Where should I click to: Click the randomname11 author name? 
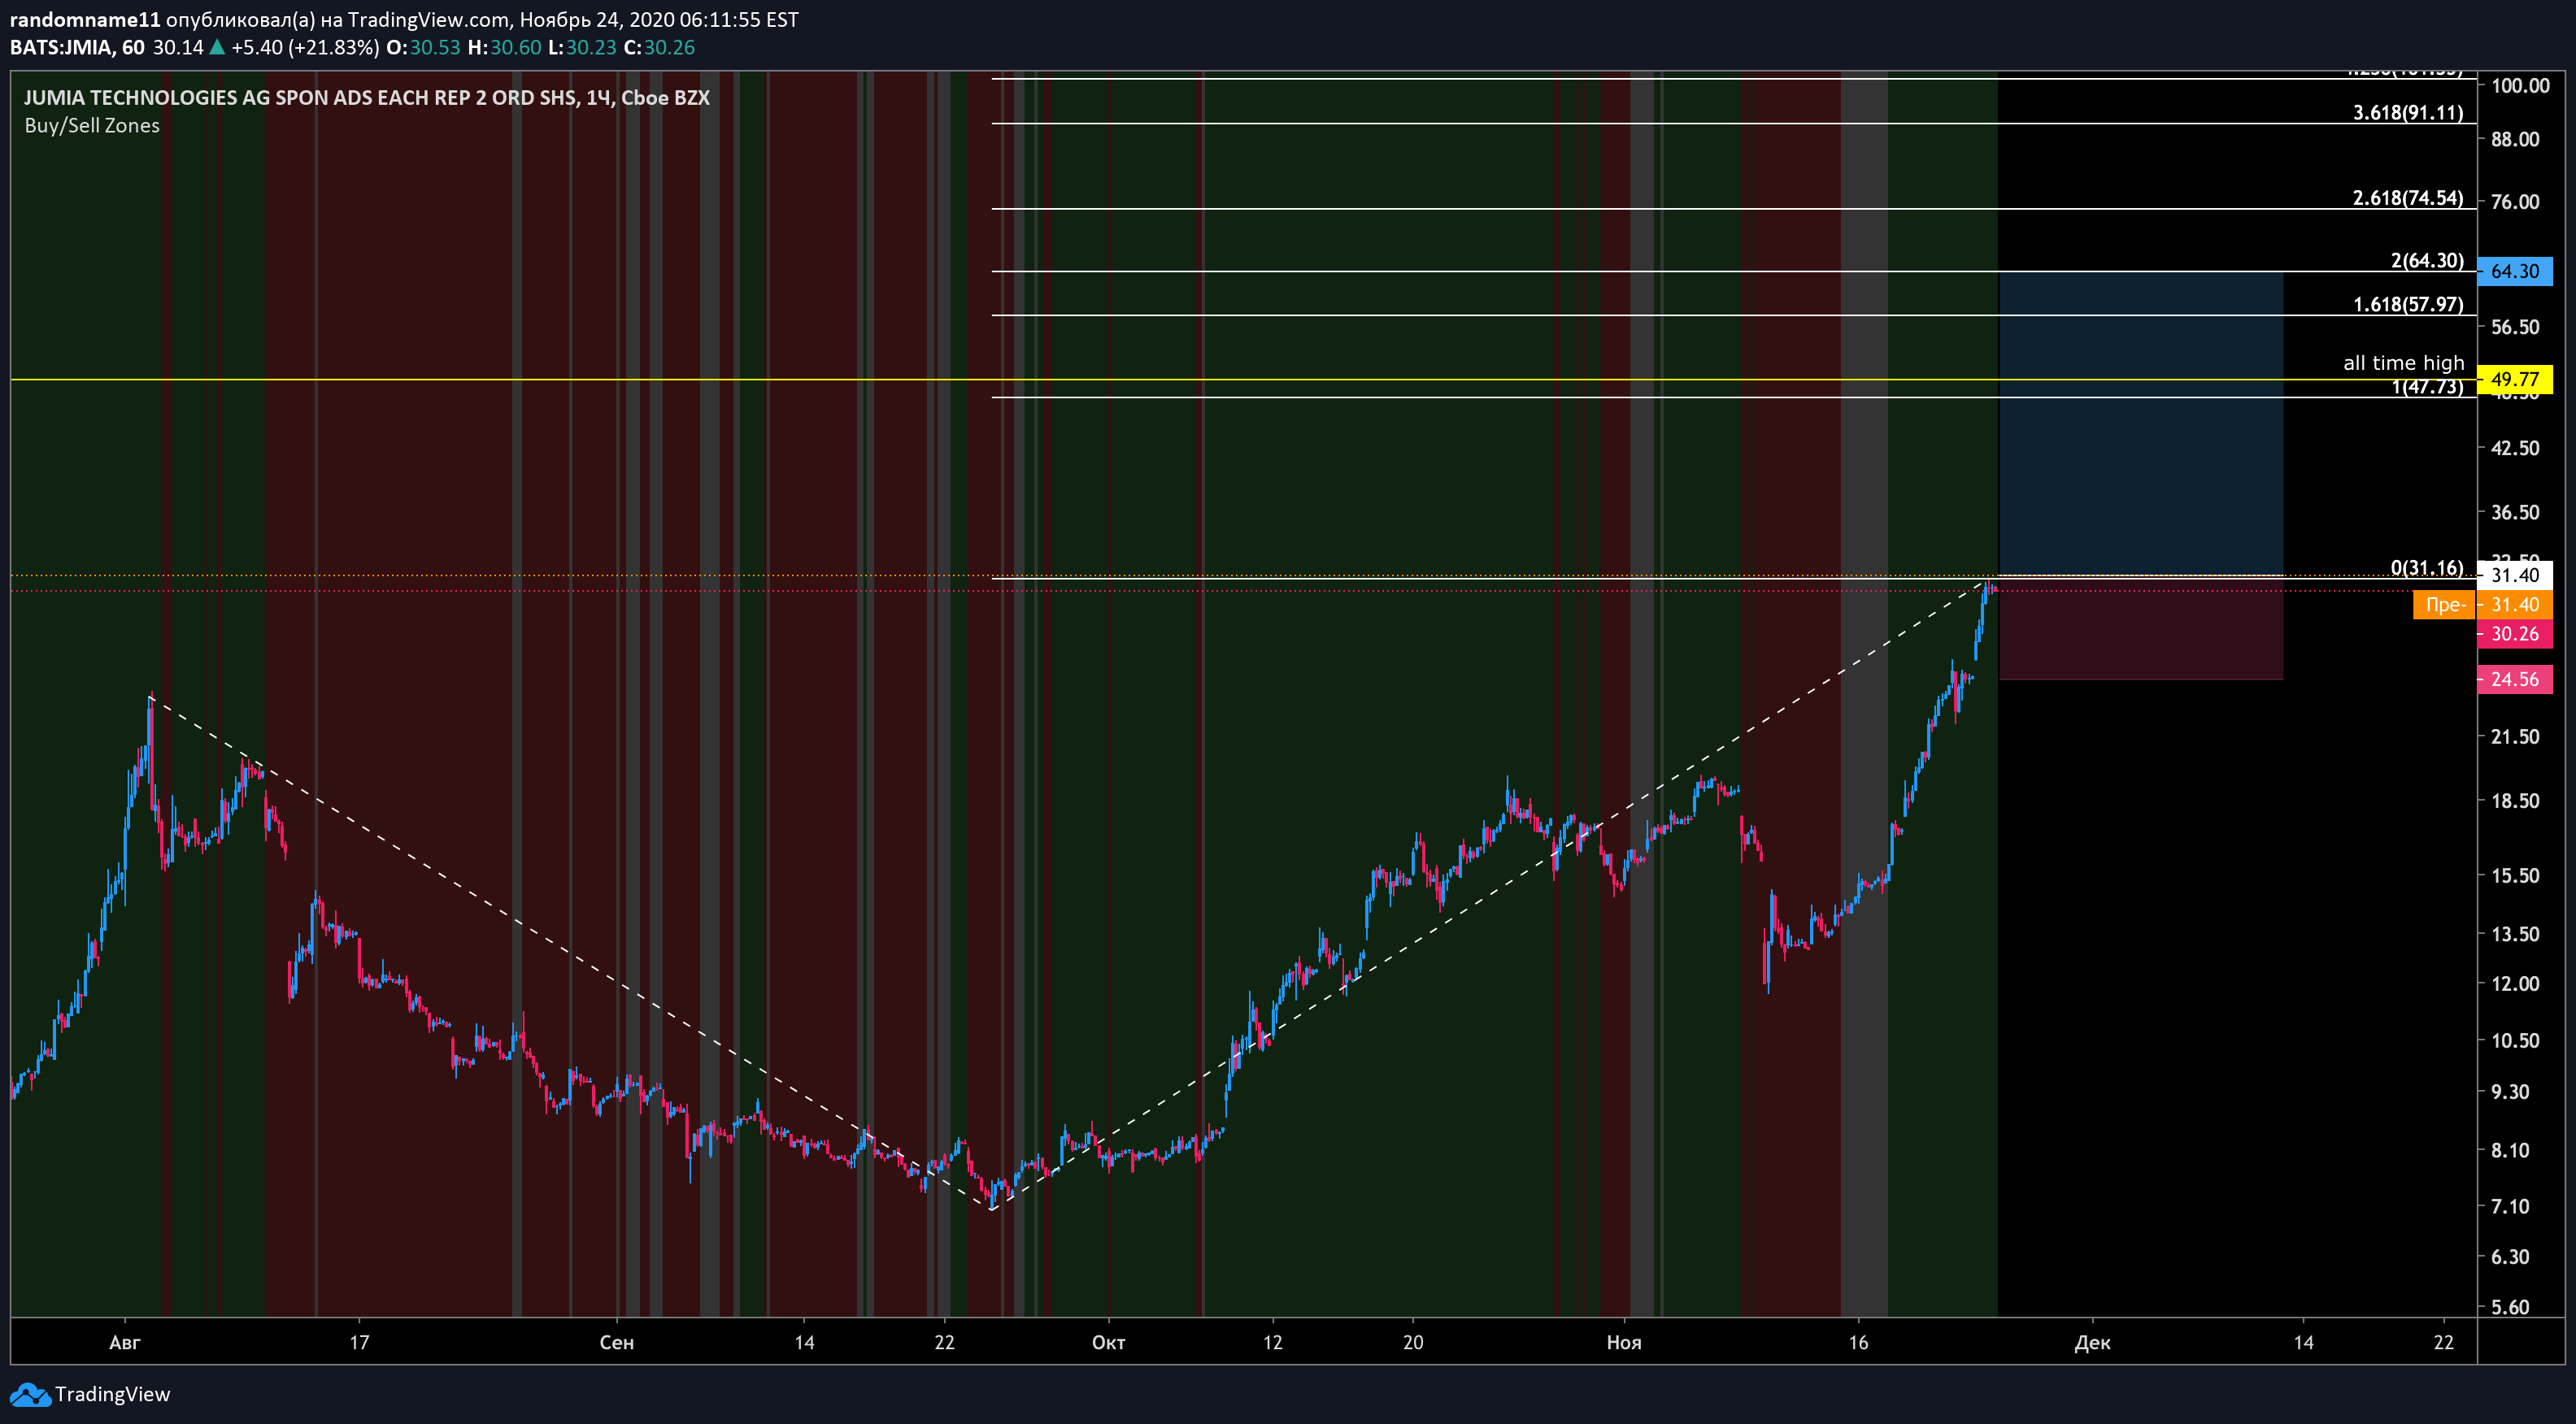click(x=85, y=20)
